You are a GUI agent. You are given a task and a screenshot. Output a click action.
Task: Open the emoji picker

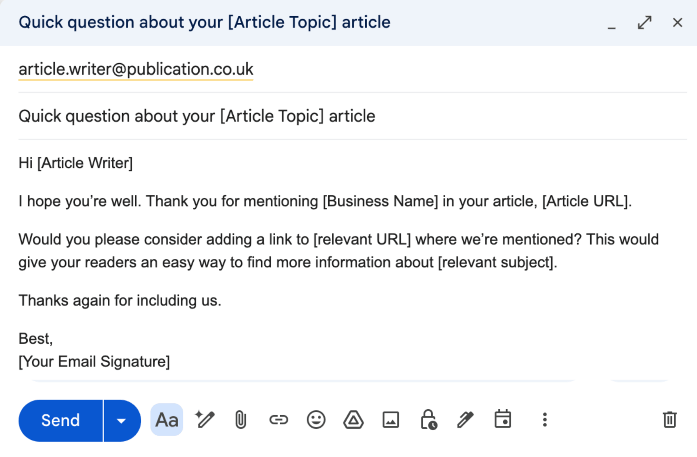pyautogui.click(x=316, y=420)
